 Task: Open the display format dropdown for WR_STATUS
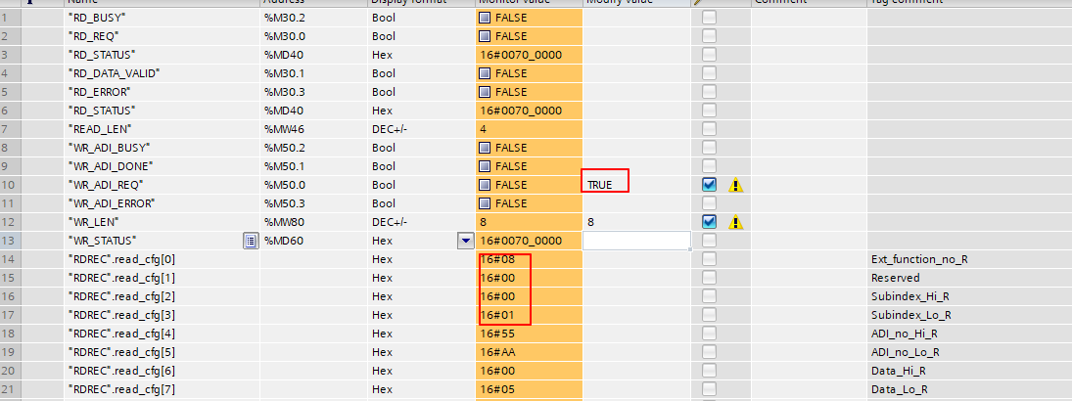[x=465, y=241]
